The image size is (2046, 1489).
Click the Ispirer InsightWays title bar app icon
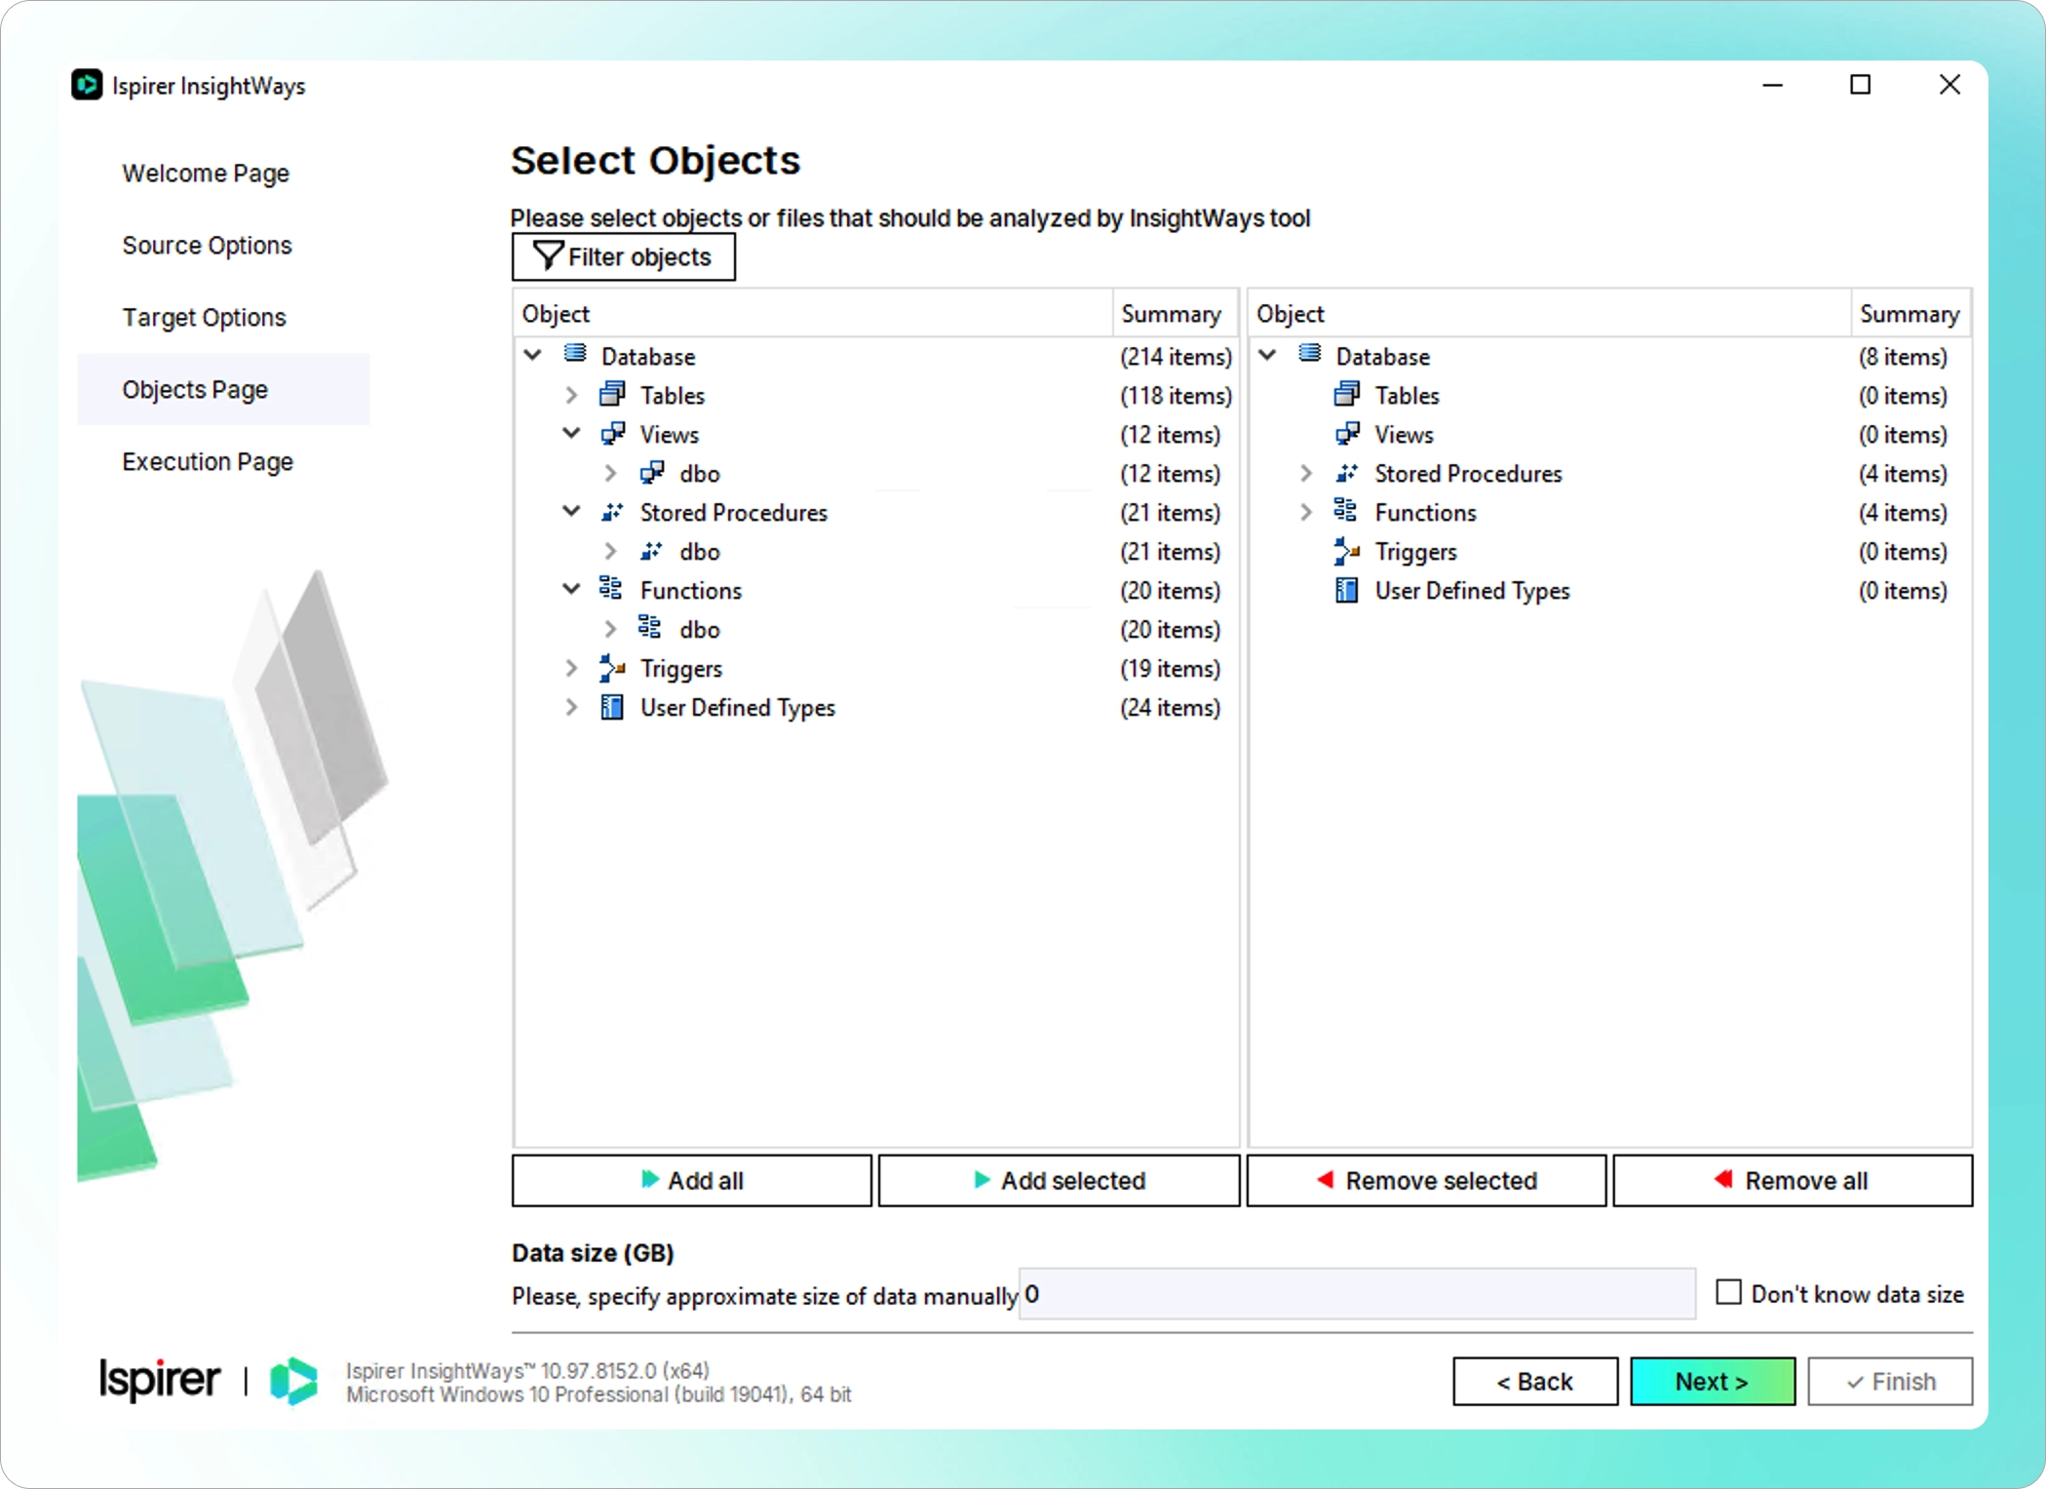tap(87, 85)
